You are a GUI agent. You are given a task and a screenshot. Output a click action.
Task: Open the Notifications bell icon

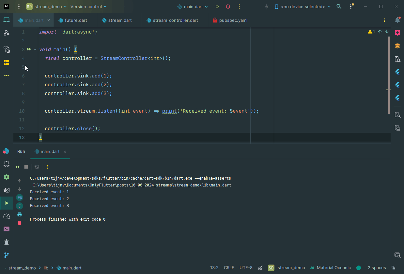397,20
